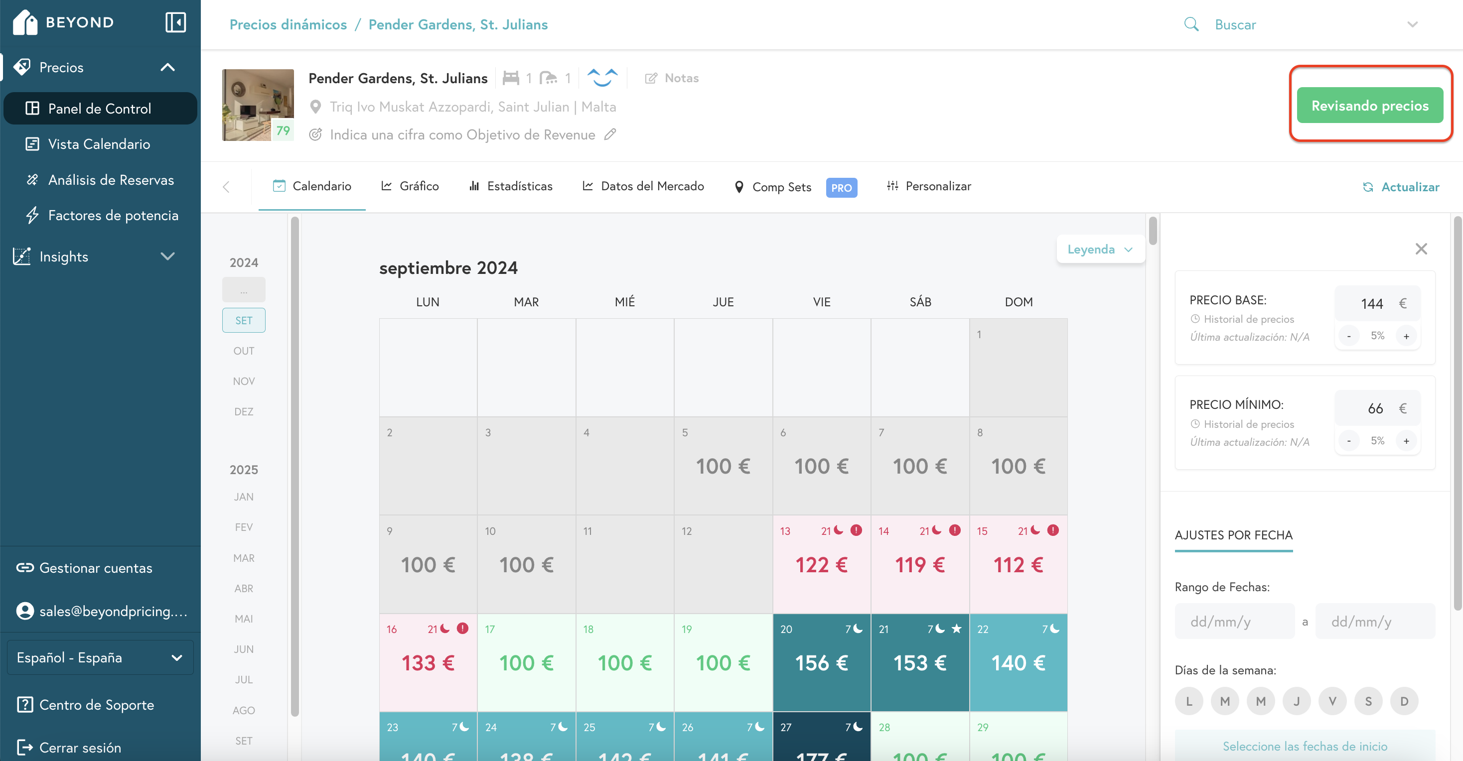Click the Actualizar refresh icon
This screenshot has height=761, width=1463.
(x=1368, y=187)
